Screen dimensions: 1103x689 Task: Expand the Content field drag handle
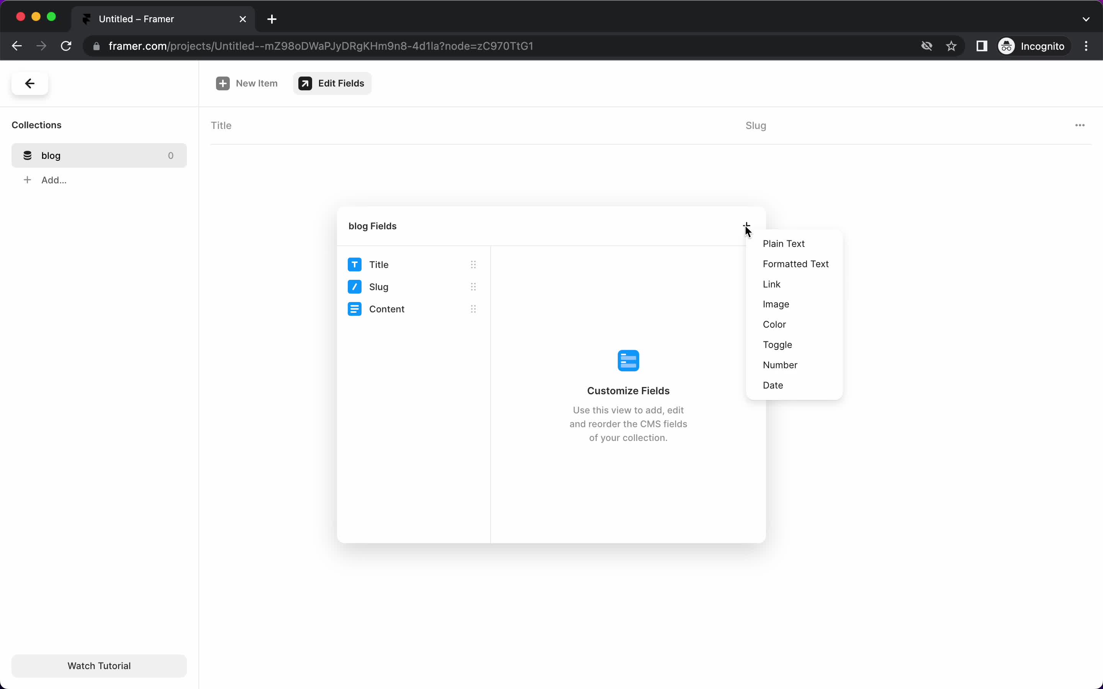[x=473, y=309]
